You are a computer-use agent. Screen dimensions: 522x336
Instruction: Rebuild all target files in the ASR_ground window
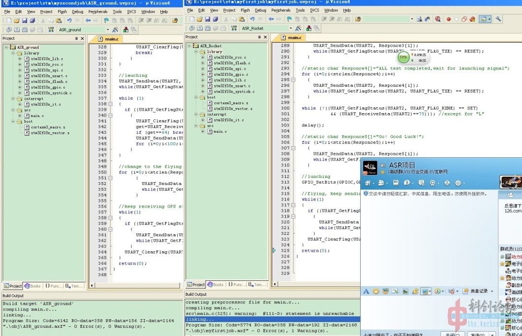tap(24, 30)
